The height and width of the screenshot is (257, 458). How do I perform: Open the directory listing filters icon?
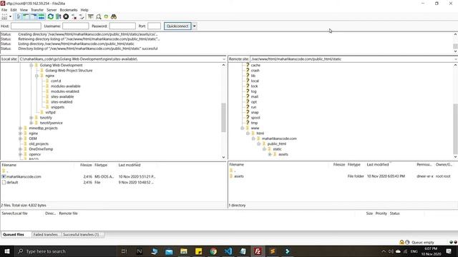tap(91, 16)
